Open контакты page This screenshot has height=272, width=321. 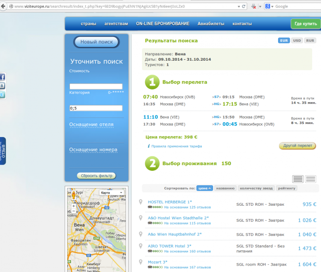242,24
